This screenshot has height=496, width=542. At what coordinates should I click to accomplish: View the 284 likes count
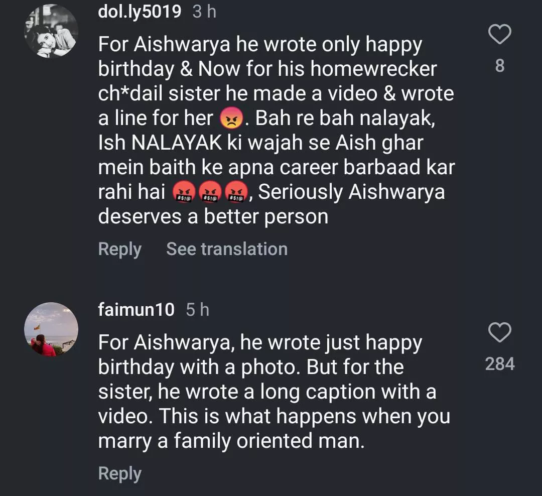[499, 363]
